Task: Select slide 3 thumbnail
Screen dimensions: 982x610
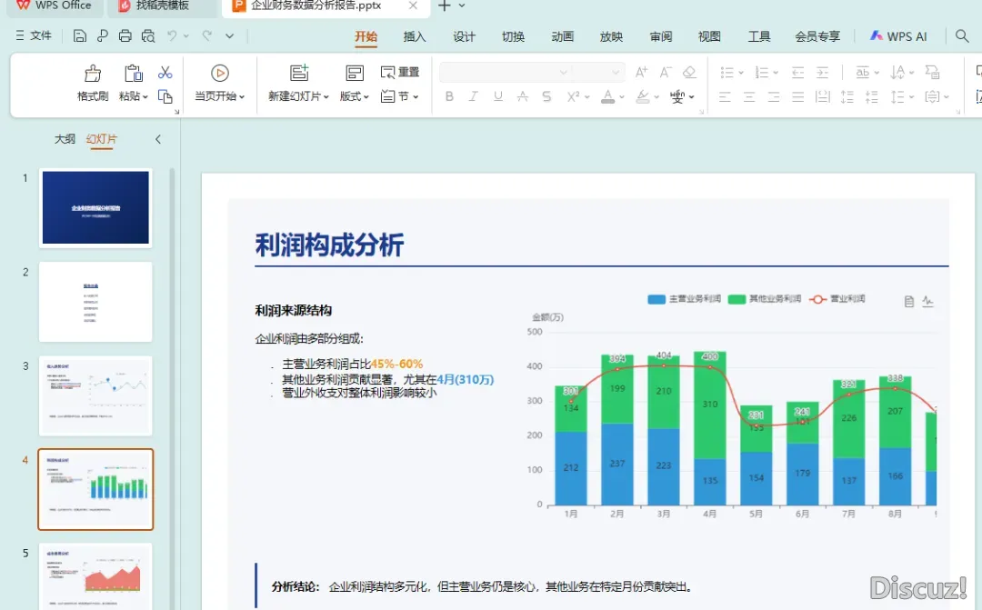Action: click(95, 395)
